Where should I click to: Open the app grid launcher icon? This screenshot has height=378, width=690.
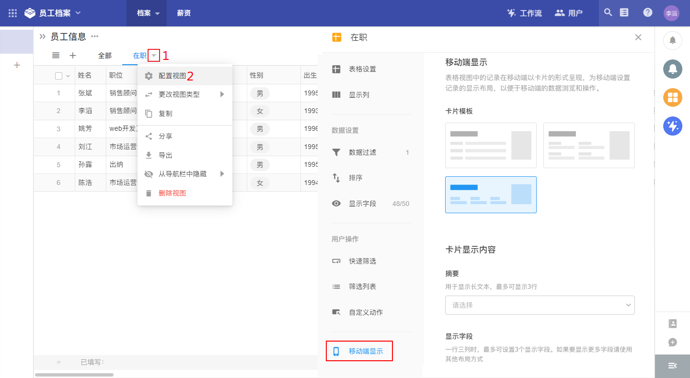[x=13, y=13]
